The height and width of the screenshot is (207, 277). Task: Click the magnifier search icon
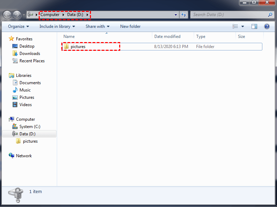pyautogui.click(x=270, y=15)
